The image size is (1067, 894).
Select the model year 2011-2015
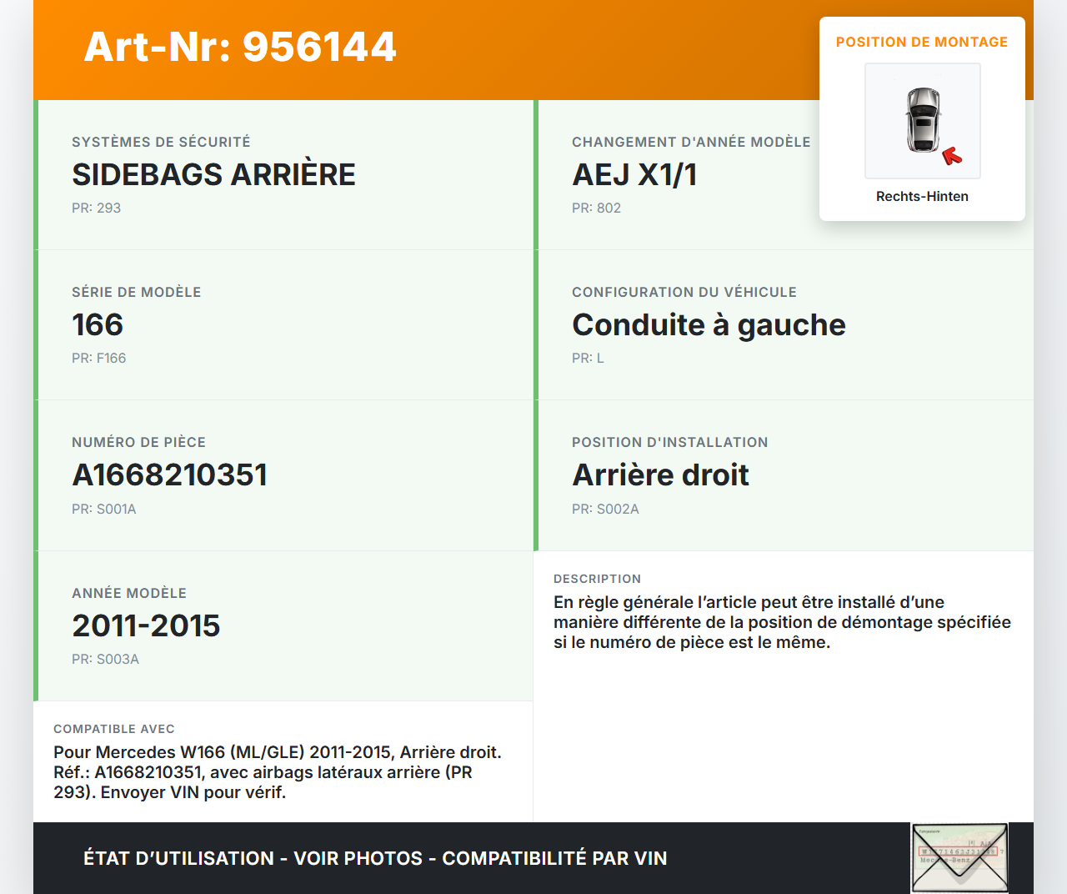click(146, 625)
